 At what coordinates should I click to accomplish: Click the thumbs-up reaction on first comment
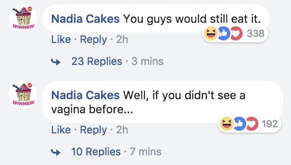[x=224, y=33]
